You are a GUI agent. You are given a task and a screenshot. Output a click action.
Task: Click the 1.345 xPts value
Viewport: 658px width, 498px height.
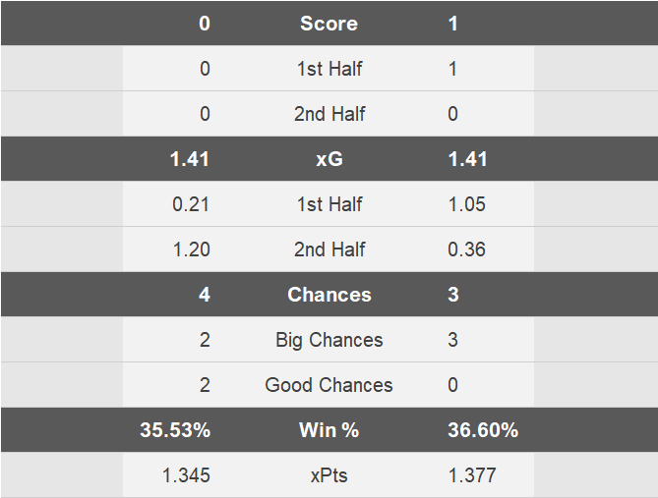click(186, 475)
